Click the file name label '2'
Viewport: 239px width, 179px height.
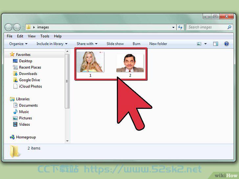point(130,75)
